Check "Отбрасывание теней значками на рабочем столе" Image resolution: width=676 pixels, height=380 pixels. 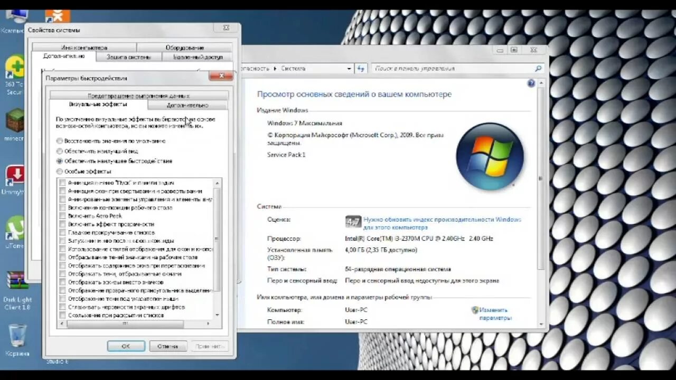pyautogui.click(x=62, y=258)
